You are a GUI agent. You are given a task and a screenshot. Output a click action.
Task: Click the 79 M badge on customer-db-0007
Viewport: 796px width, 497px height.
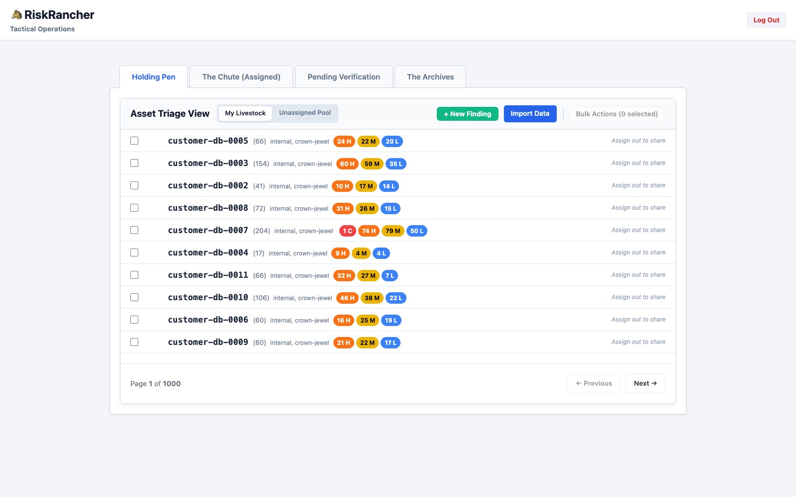(x=393, y=231)
